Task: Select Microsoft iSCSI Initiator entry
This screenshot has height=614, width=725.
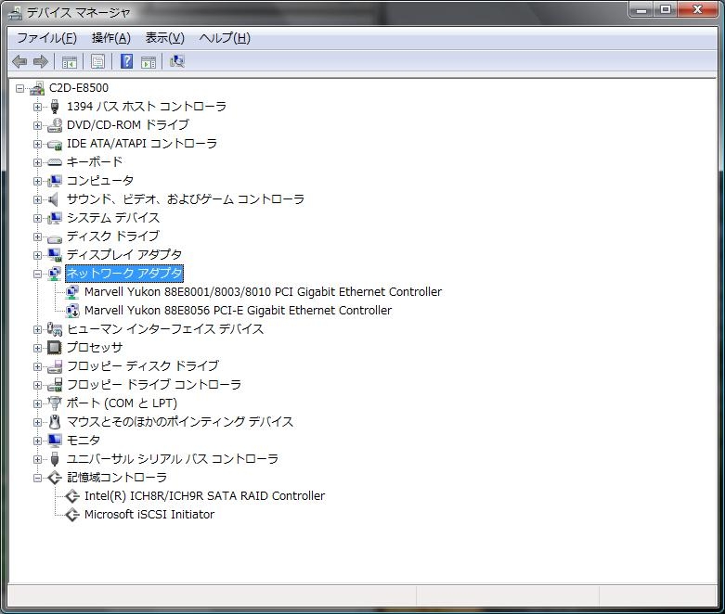Action: [x=149, y=515]
